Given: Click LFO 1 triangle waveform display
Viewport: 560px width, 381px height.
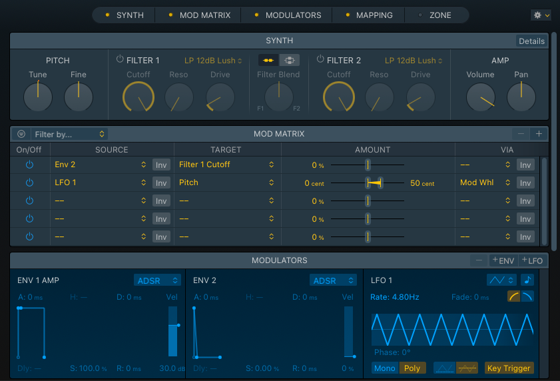Looking at the screenshot, I should (x=452, y=329).
